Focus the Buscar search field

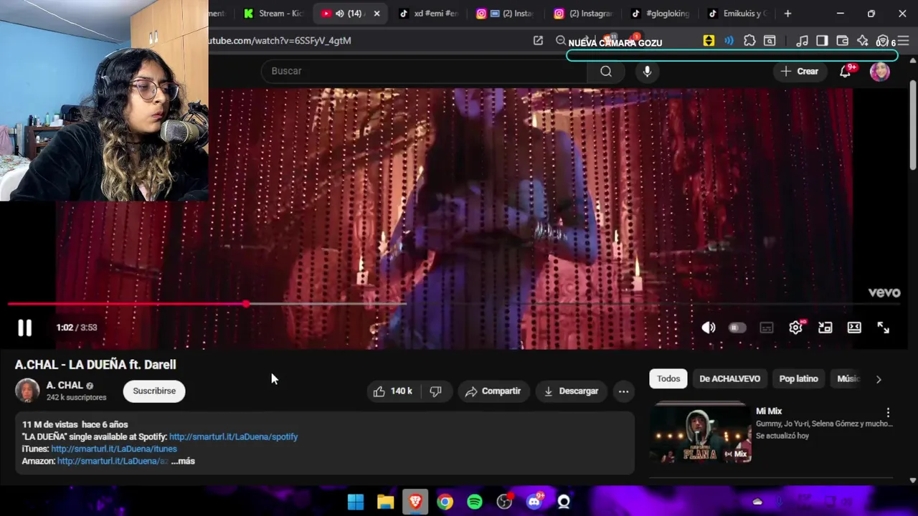(423, 71)
